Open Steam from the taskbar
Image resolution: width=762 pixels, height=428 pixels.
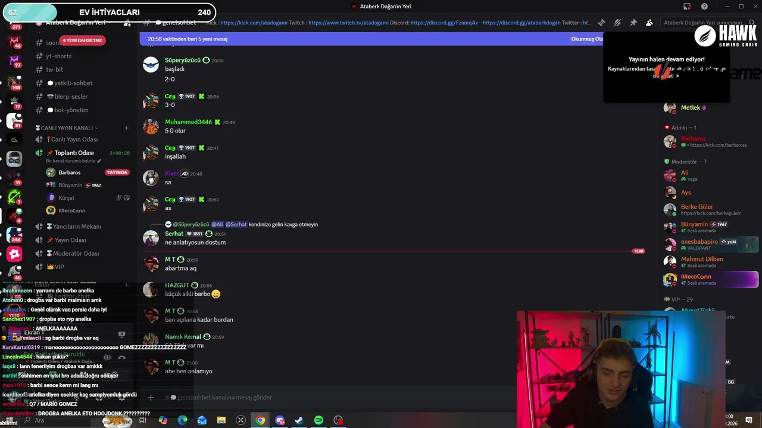(x=299, y=420)
